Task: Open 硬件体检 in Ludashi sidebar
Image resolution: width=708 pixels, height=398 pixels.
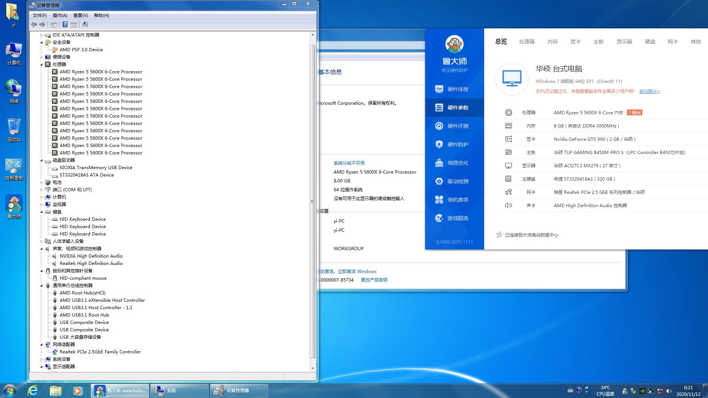Action: click(454, 89)
